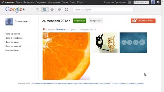164x92 pixels.
Task: Click the Поиск в Google+ search field
Action: point(103,10)
